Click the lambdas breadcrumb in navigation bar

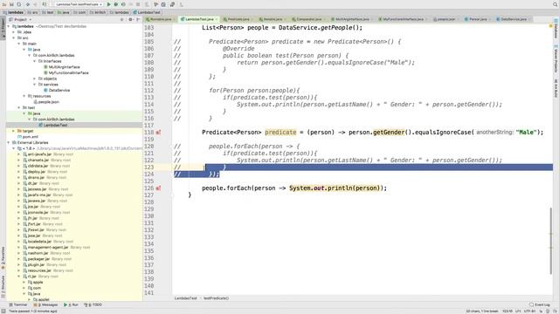tap(13, 12)
